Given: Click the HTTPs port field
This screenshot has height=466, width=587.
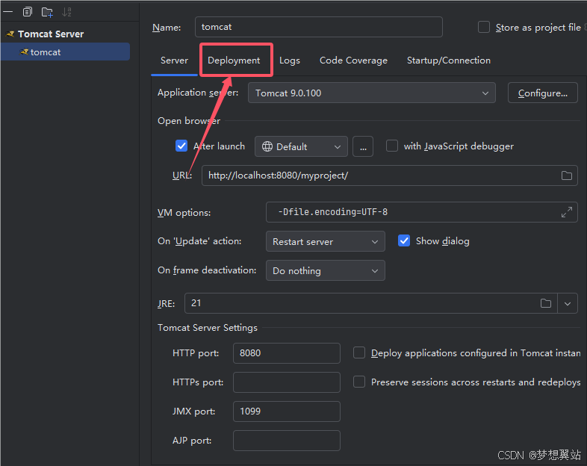Looking at the screenshot, I should tap(286, 382).
